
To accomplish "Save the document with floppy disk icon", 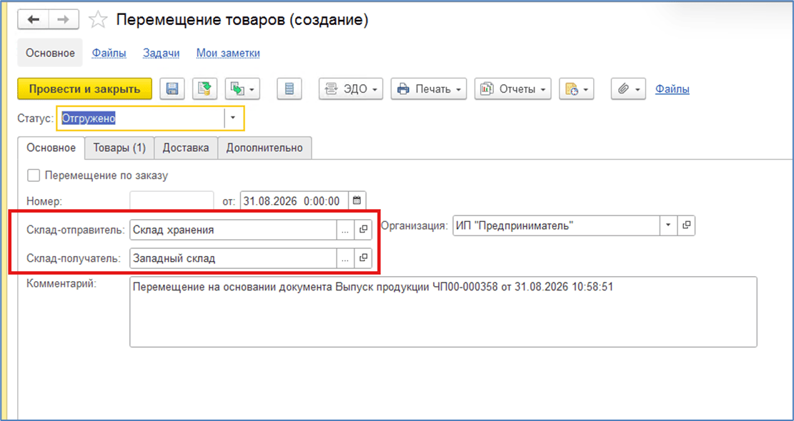I will (x=172, y=89).
